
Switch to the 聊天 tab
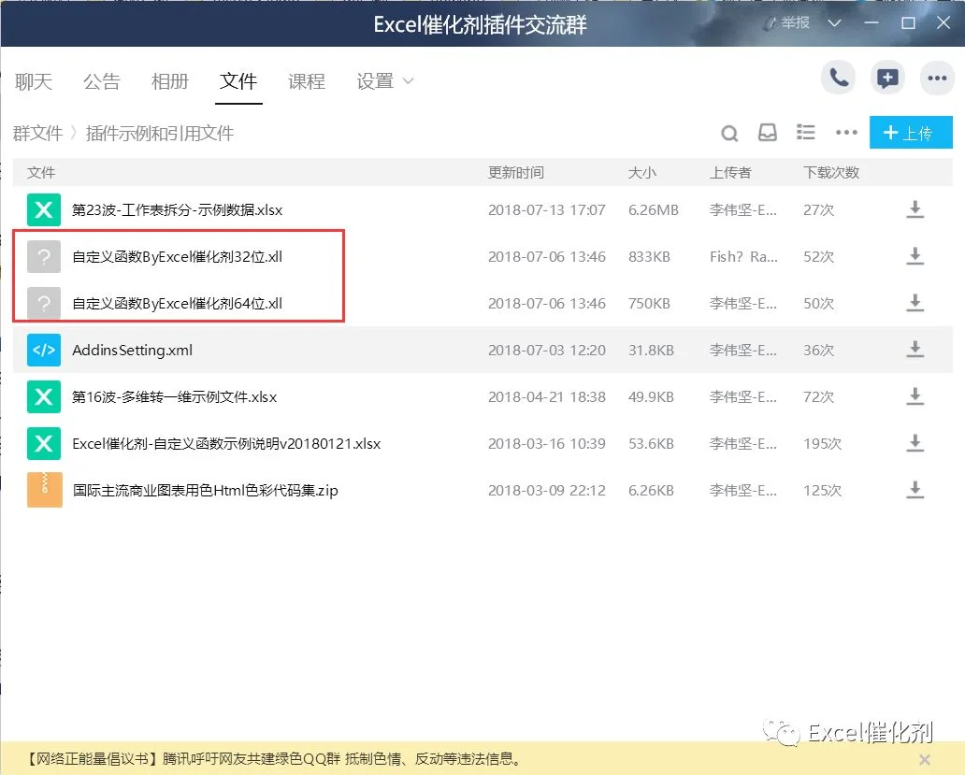coord(34,81)
